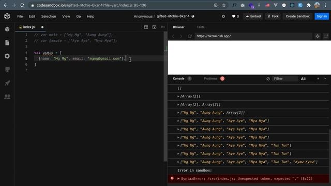The width and height of the screenshot is (331, 186).
Task: Open the Live collaboration people icon
Action: [7, 97]
